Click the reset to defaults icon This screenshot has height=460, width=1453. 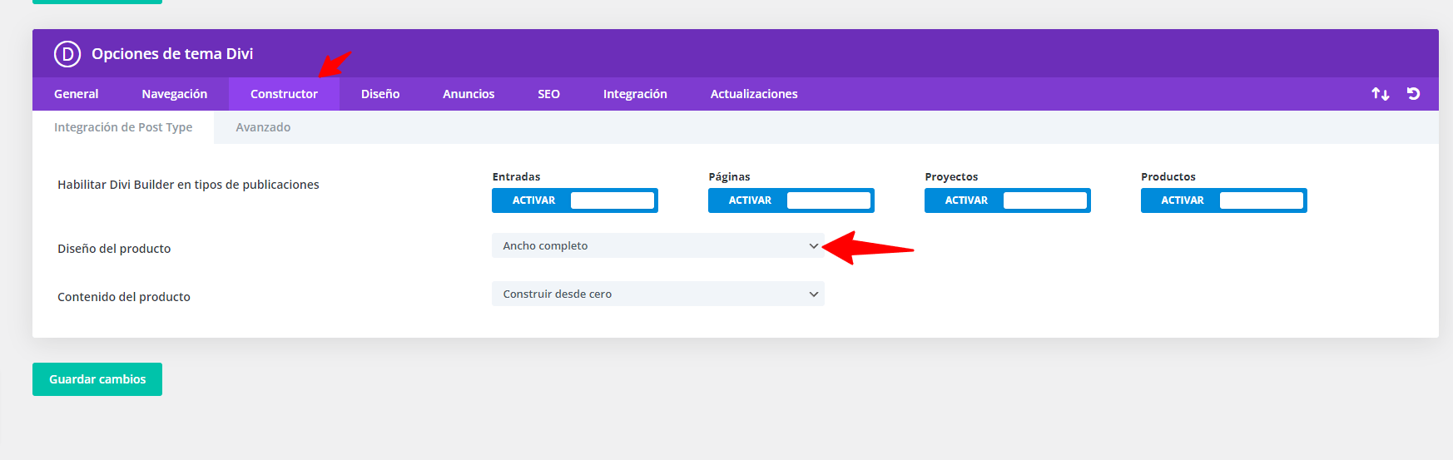click(1413, 94)
